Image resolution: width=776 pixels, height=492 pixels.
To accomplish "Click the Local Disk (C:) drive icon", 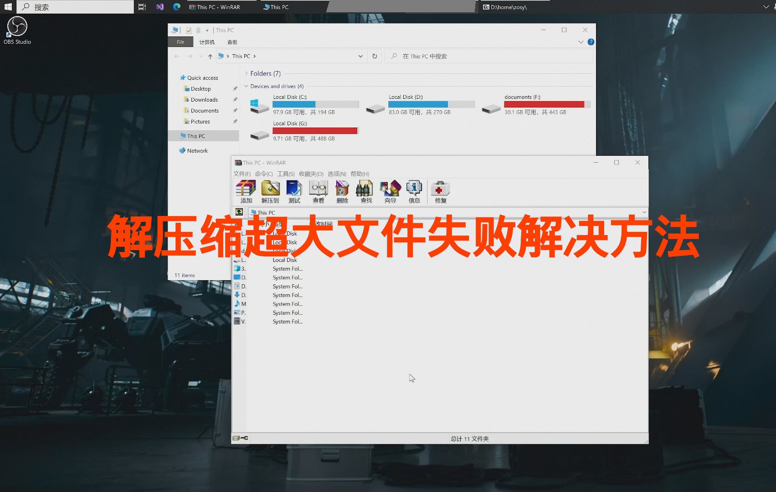I will pyautogui.click(x=259, y=107).
